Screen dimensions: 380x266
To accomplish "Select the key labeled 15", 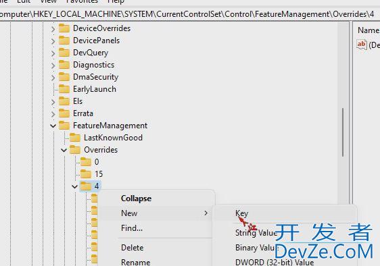I will point(99,174).
